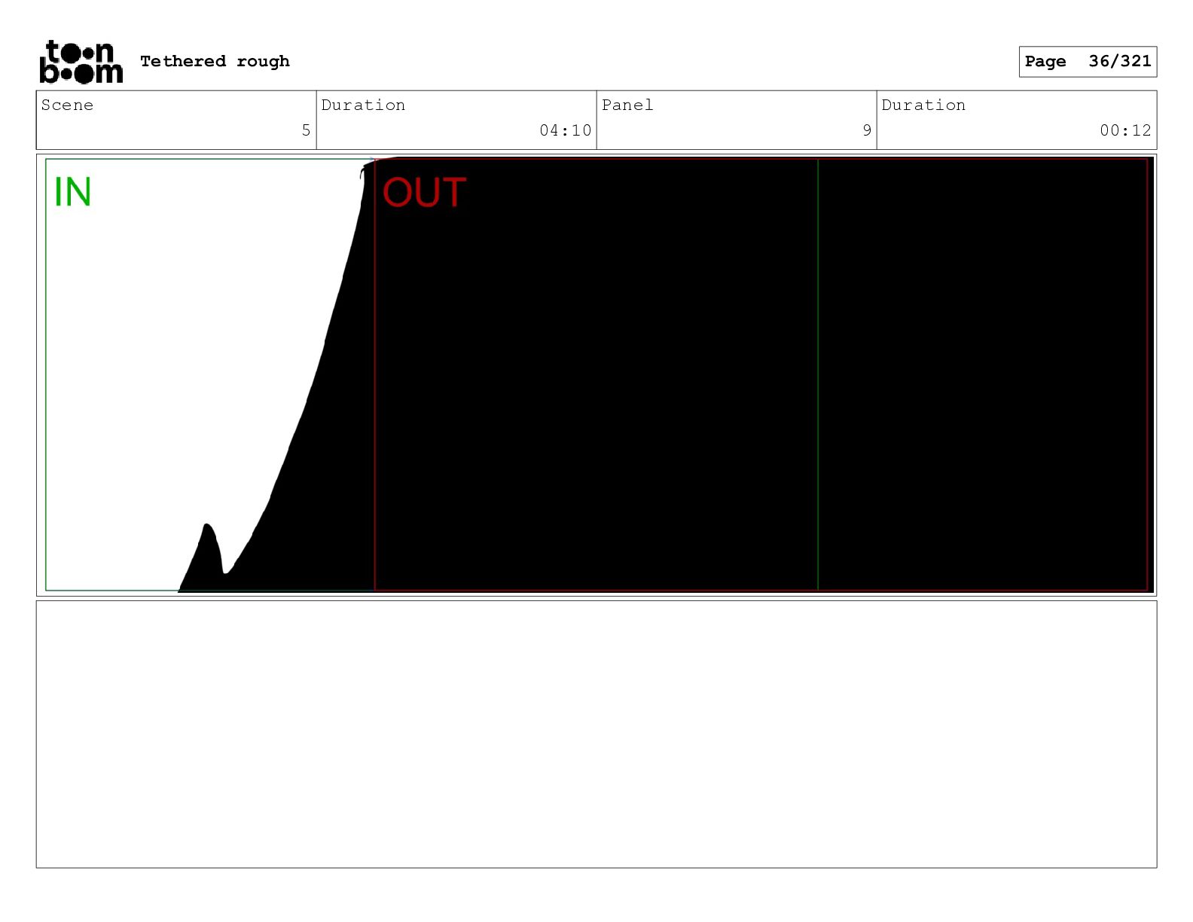Click the red 'OUT' camera frame label
The height and width of the screenshot is (922, 1193).
(424, 192)
